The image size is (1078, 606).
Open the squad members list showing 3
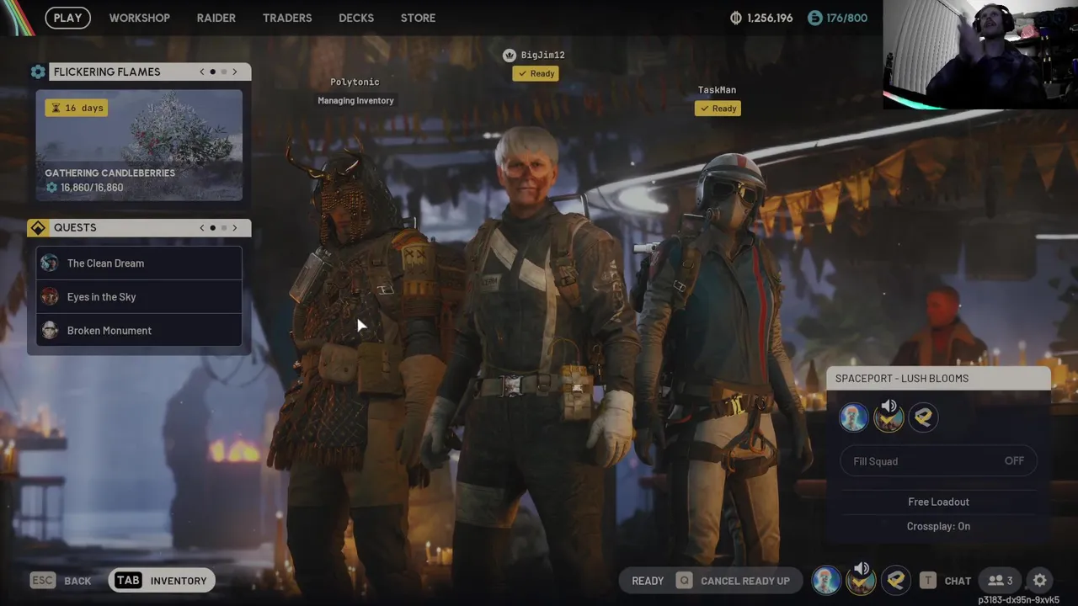tap(1001, 581)
